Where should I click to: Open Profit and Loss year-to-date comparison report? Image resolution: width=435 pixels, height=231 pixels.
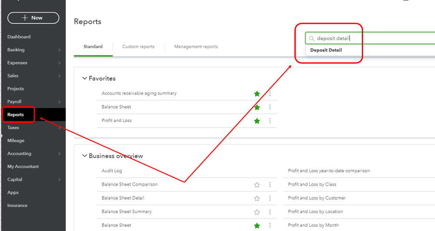click(329, 171)
